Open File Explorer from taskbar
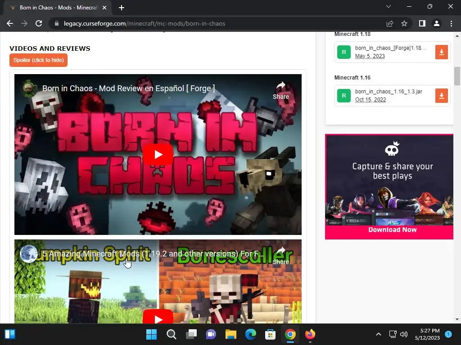 [231, 334]
